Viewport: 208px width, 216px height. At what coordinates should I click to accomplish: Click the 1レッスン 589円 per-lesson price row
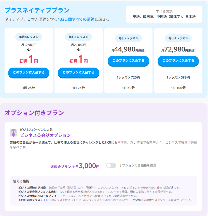[178, 78]
